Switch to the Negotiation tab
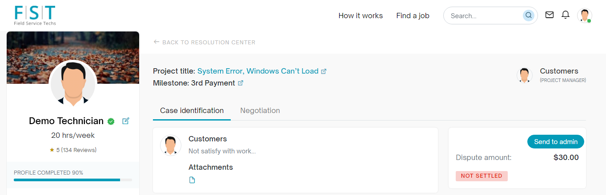Image resolution: width=606 pixels, height=195 pixels. [260, 111]
